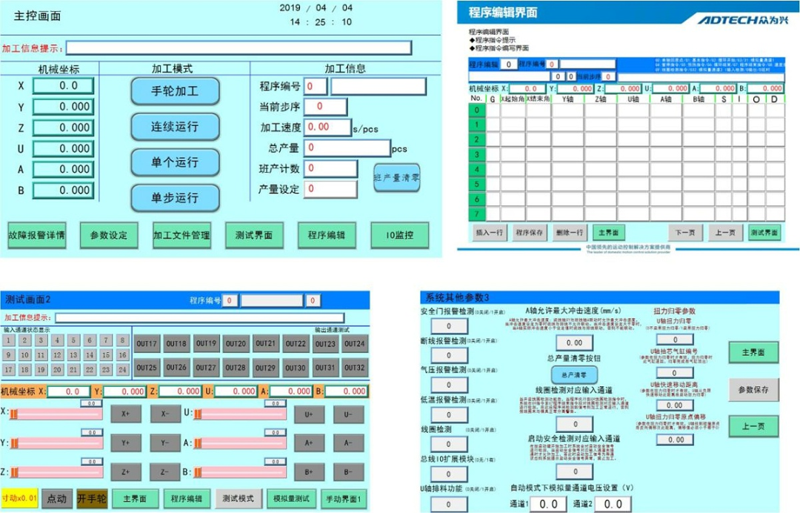Select the 单步运行 machining mode
Viewport: 800px width, 513px height.
(x=175, y=198)
